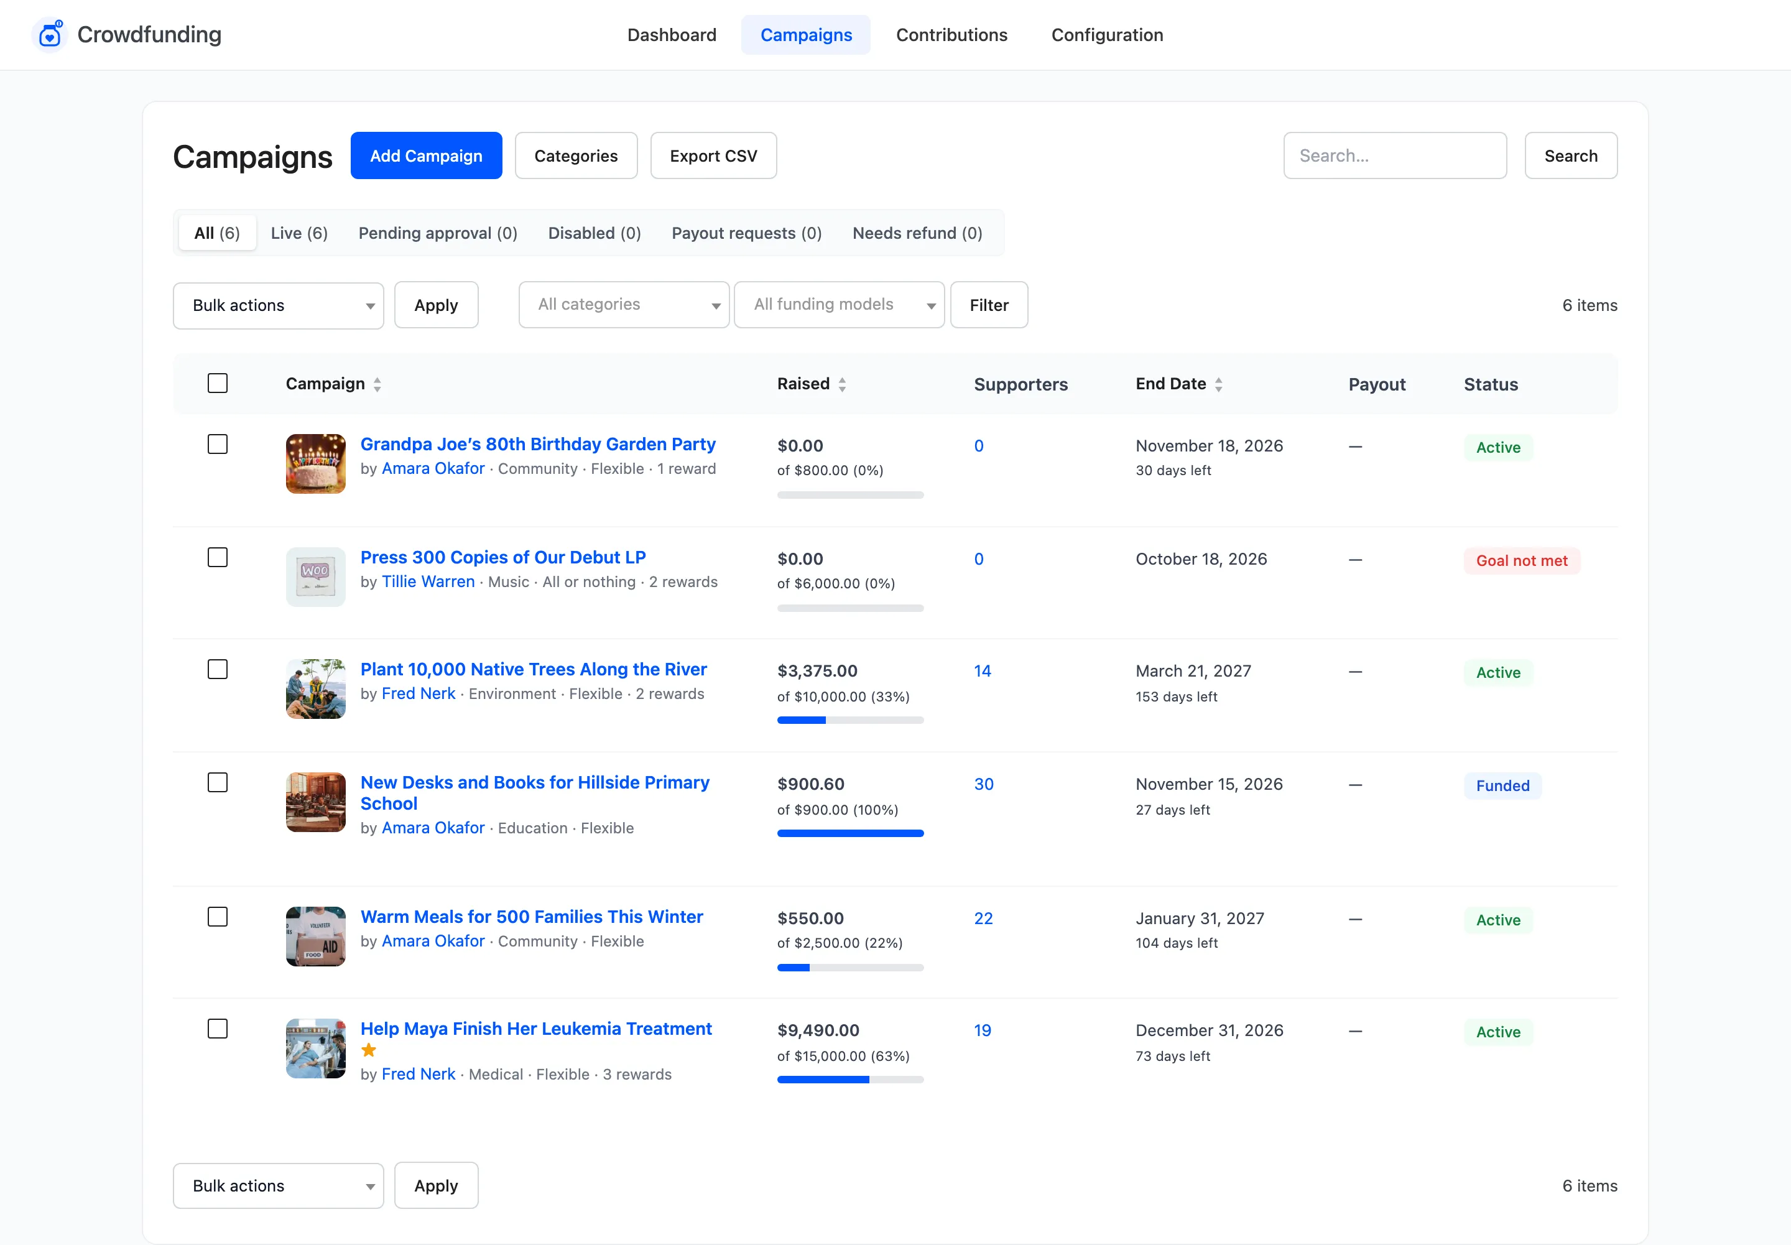Open the Configuration nav item

coord(1107,35)
